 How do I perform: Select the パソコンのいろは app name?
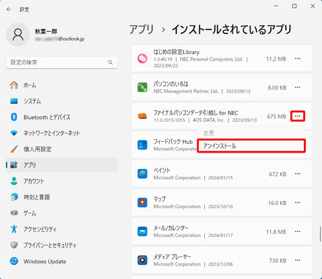click(x=171, y=84)
